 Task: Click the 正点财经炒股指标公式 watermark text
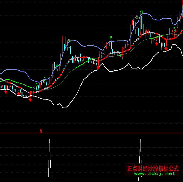[x=153, y=168]
